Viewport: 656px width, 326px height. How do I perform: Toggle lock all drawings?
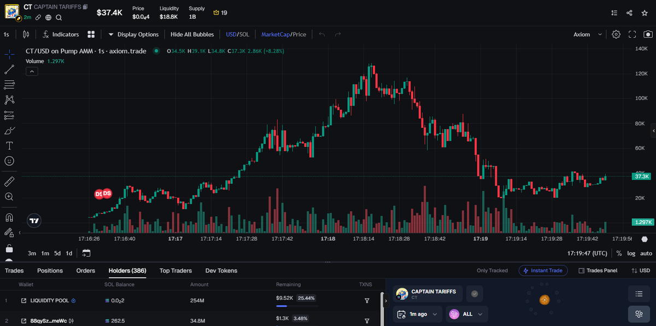point(9,248)
